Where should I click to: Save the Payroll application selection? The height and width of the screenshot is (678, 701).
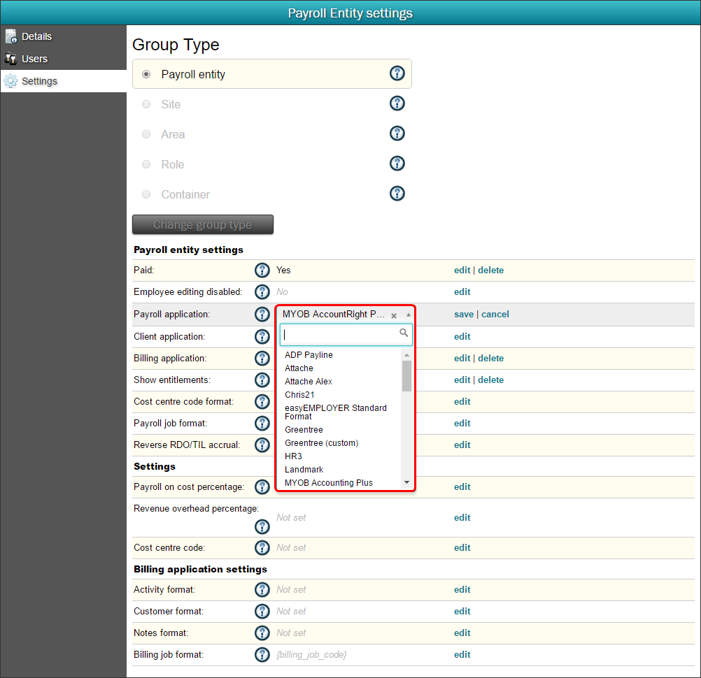pyautogui.click(x=464, y=314)
